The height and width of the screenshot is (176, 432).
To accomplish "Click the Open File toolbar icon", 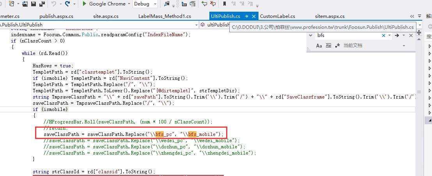I will 25,4.
